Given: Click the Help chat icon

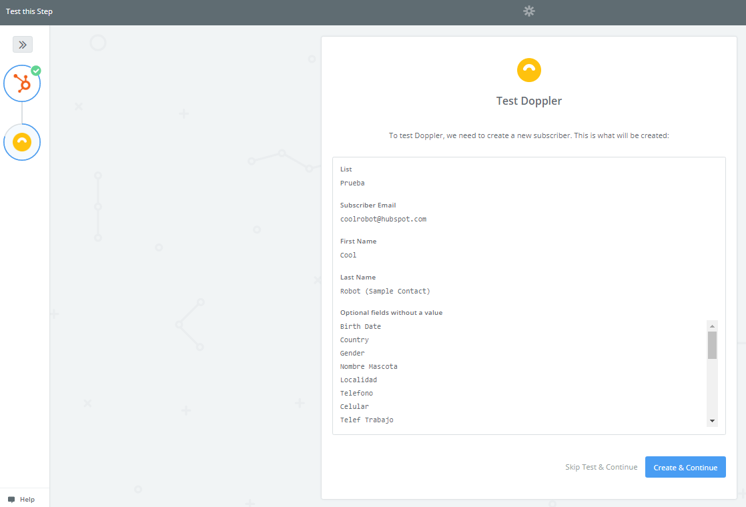Looking at the screenshot, I should pyautogui.click(x=11, y=500).
